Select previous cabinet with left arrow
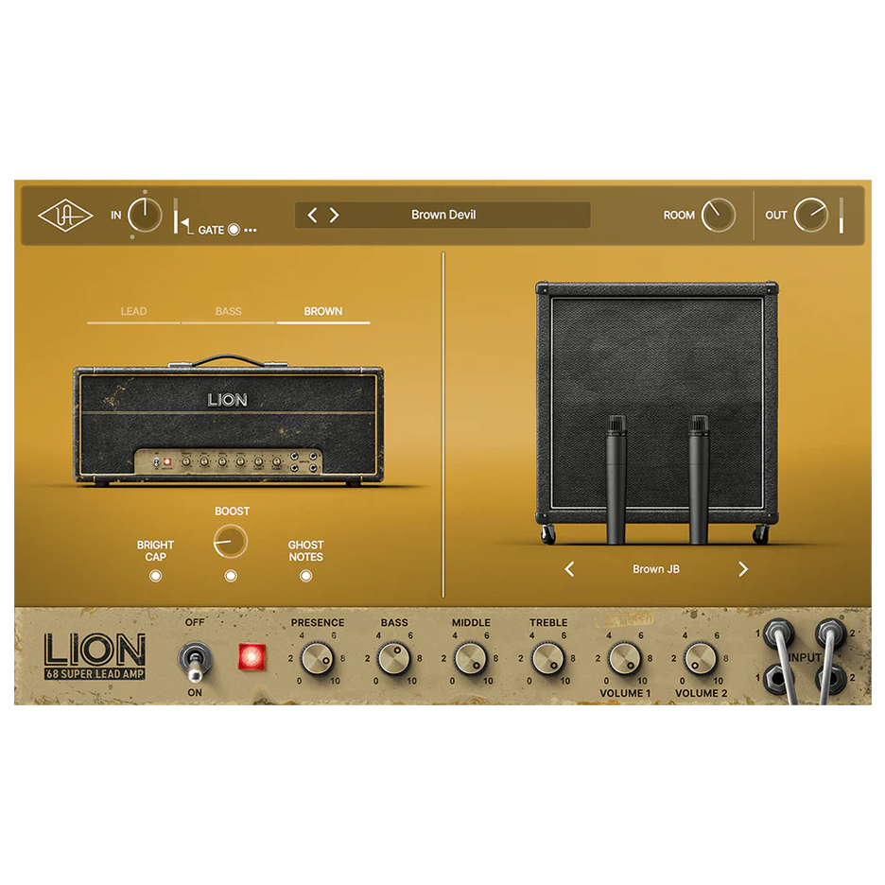Viewport: 885px width, 885px height. [570, 569]
